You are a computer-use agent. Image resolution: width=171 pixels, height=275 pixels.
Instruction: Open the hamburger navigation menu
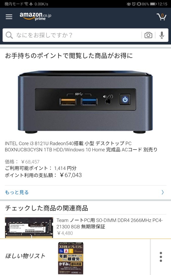pyautogui.click(x=9, y=17)
